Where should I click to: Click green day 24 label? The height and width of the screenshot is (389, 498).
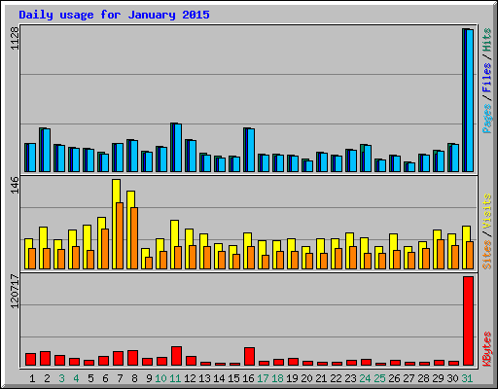(x=365, y=378)
